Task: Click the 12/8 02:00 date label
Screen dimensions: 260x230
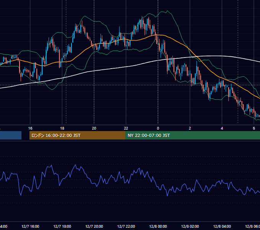Action: click(x=190, y=226)
